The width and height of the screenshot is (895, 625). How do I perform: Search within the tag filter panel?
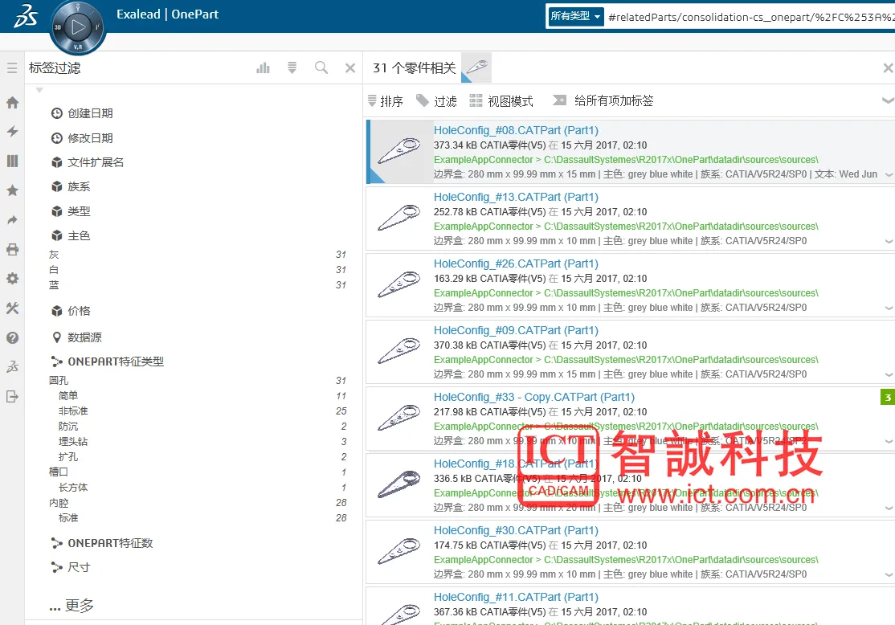pos(321,68)
